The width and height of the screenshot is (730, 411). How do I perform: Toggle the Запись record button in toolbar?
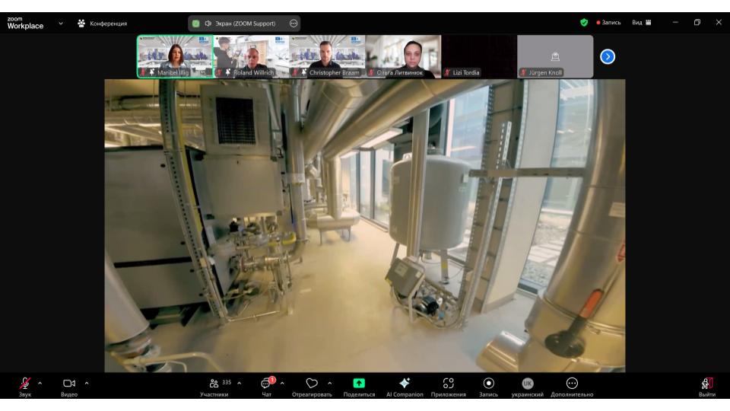(489, 384)
